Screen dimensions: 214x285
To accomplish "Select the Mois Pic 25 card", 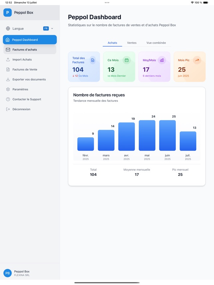I will pos(190,67).
